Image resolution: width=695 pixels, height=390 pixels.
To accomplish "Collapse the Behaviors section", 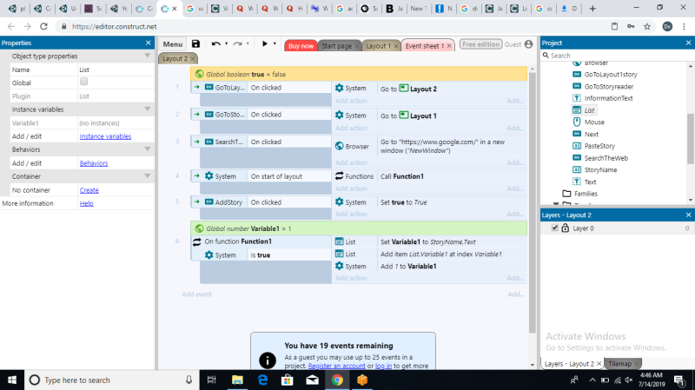I will click(148, 149).
